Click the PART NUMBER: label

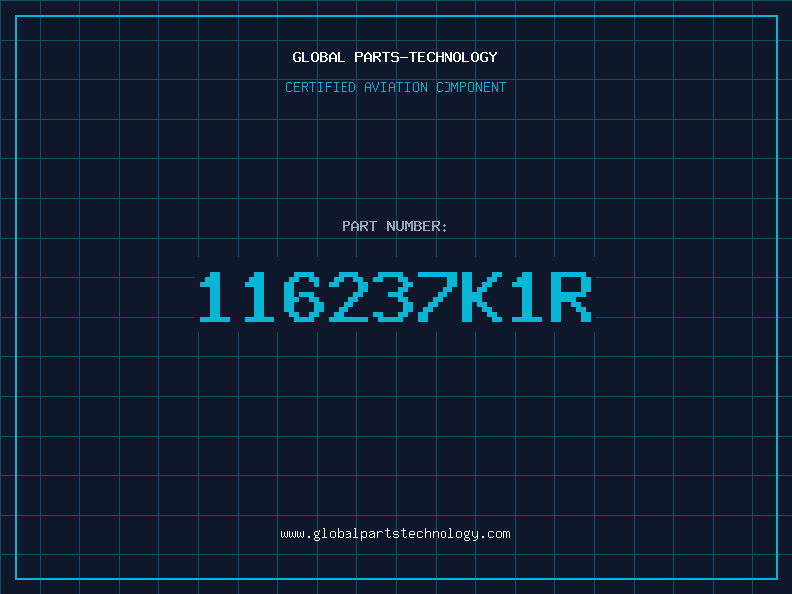(x=395, y=226)
